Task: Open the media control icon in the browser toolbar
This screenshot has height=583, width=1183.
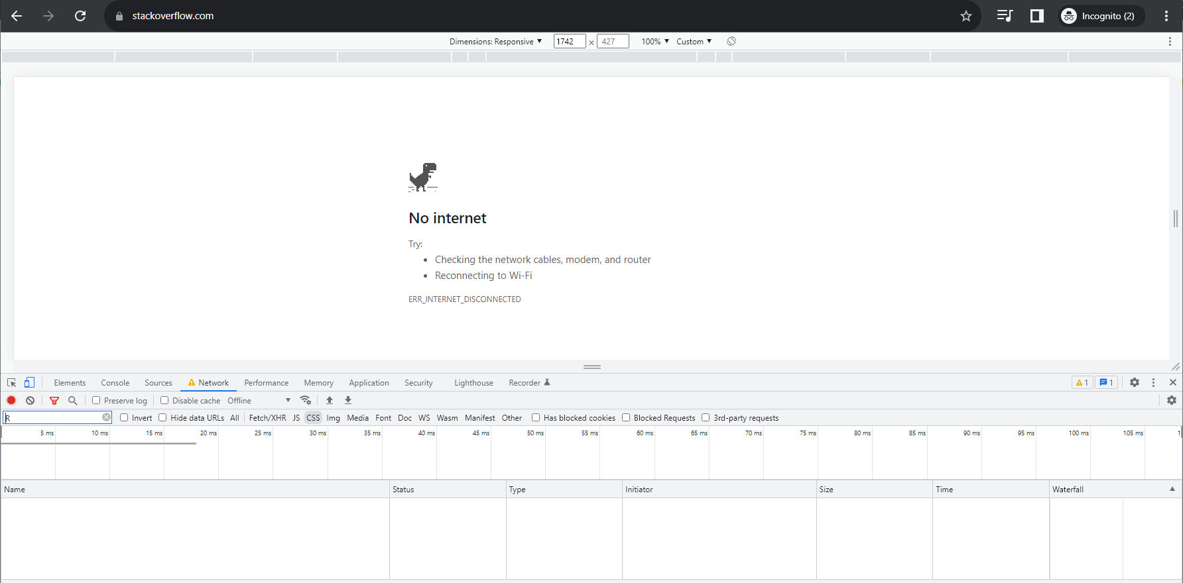Action: (x=1005, y=16)
